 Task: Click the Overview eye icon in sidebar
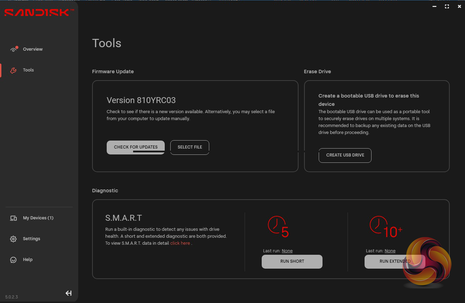pyautogui.click(x=14, y=49)
